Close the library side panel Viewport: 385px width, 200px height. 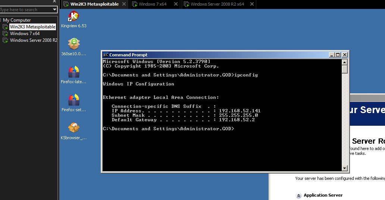(x=54, y=1)
